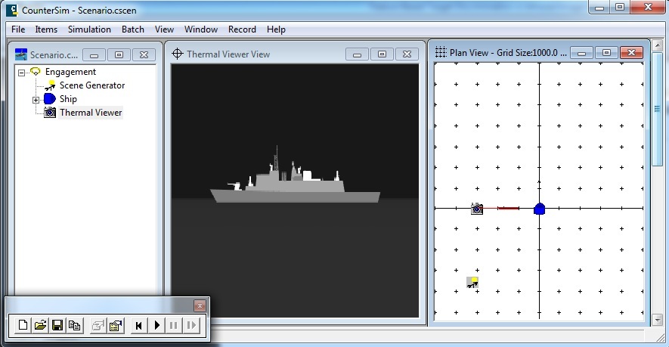
Task: Click the grid icon of Plan View title
Action: (x=440, y=52)
